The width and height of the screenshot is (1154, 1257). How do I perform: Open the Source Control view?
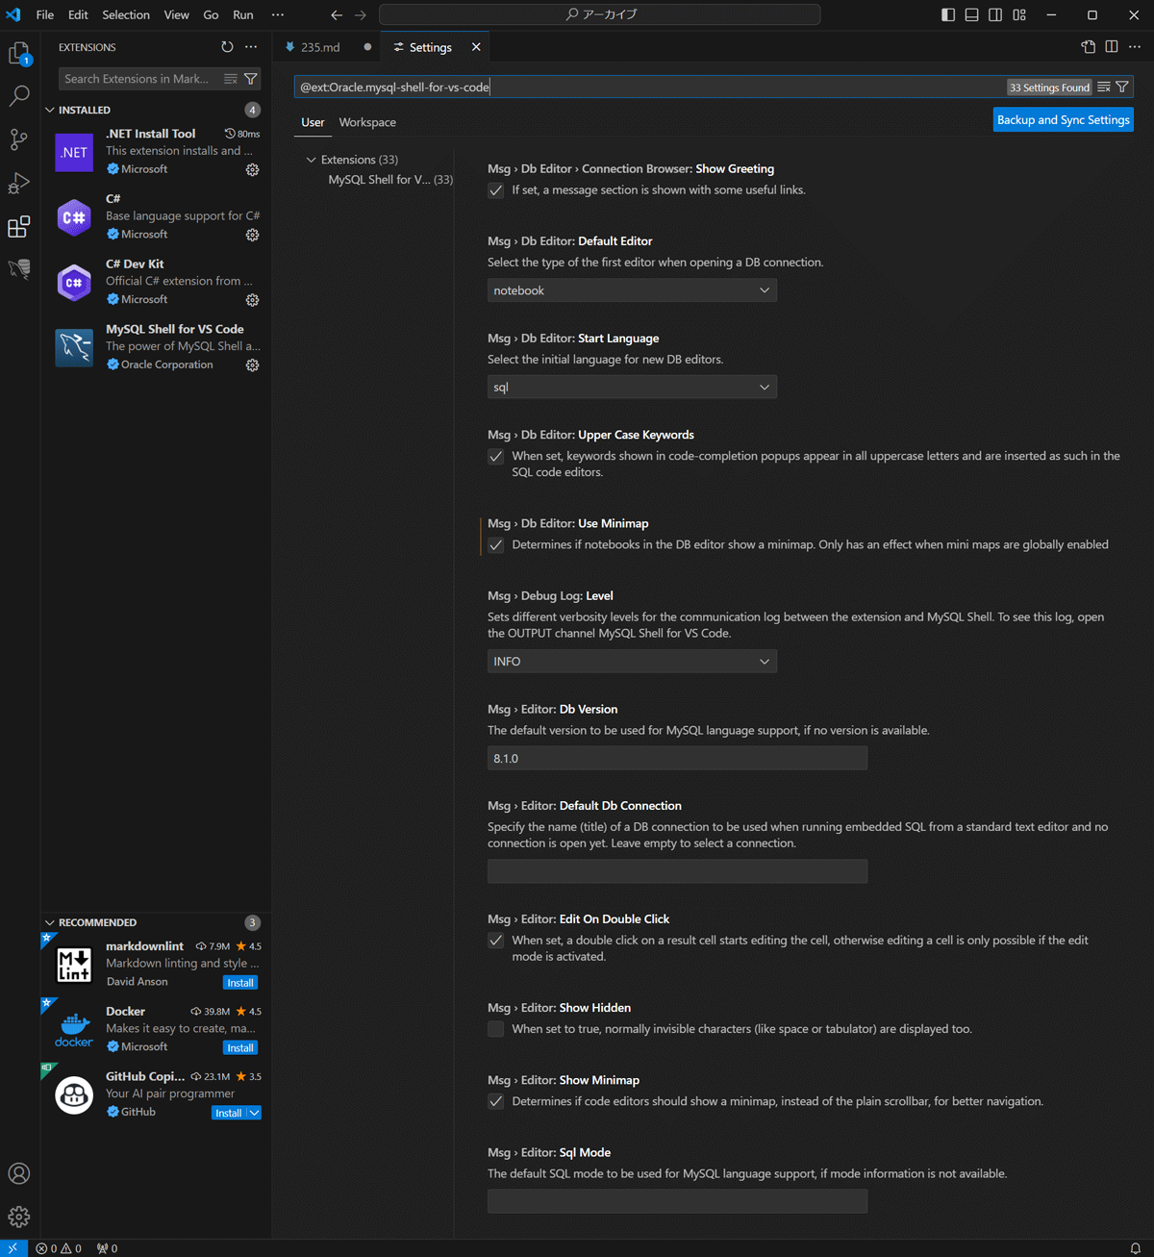(x=19, y=139)
